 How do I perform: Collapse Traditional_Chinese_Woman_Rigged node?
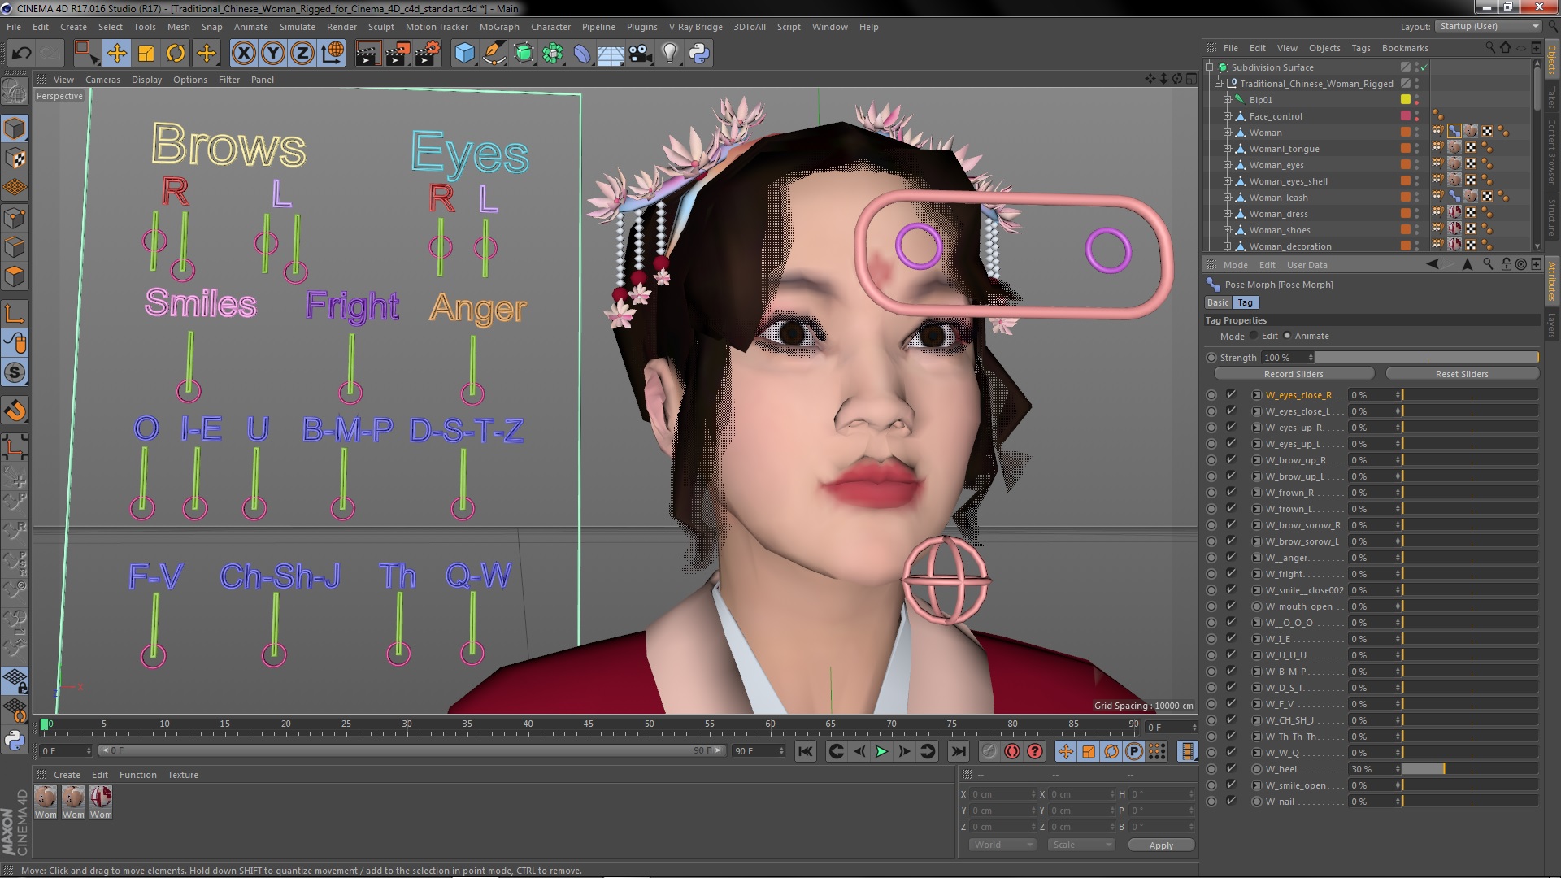coord(1219,84)
